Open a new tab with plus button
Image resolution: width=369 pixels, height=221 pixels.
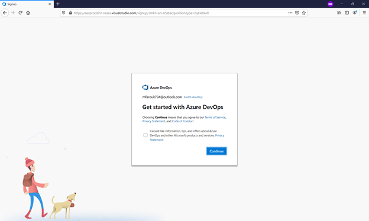pos(58,4)
